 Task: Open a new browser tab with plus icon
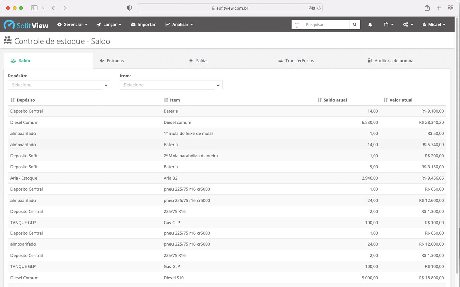click(x=439, y=8)
